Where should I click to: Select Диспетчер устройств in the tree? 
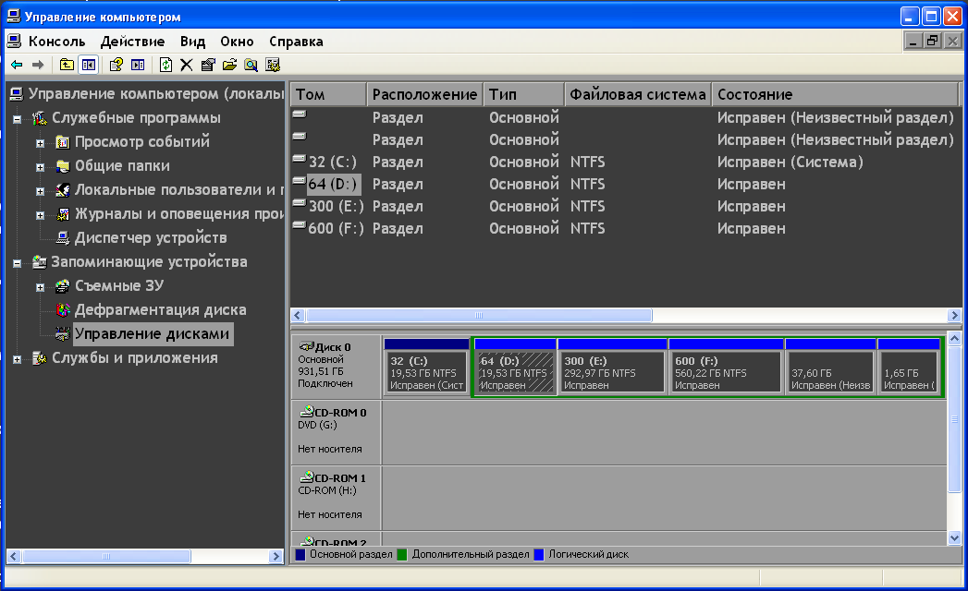point(150,238)
